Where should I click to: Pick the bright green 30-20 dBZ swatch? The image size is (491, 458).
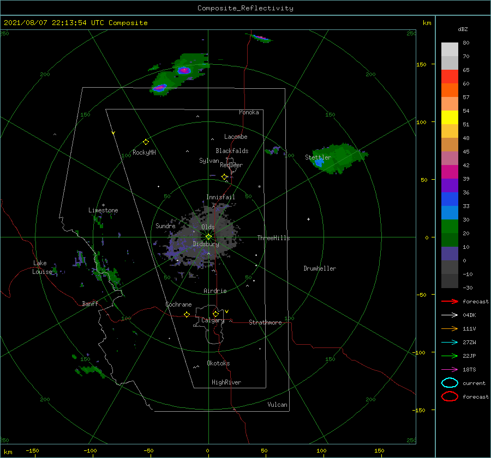(450, 226)
